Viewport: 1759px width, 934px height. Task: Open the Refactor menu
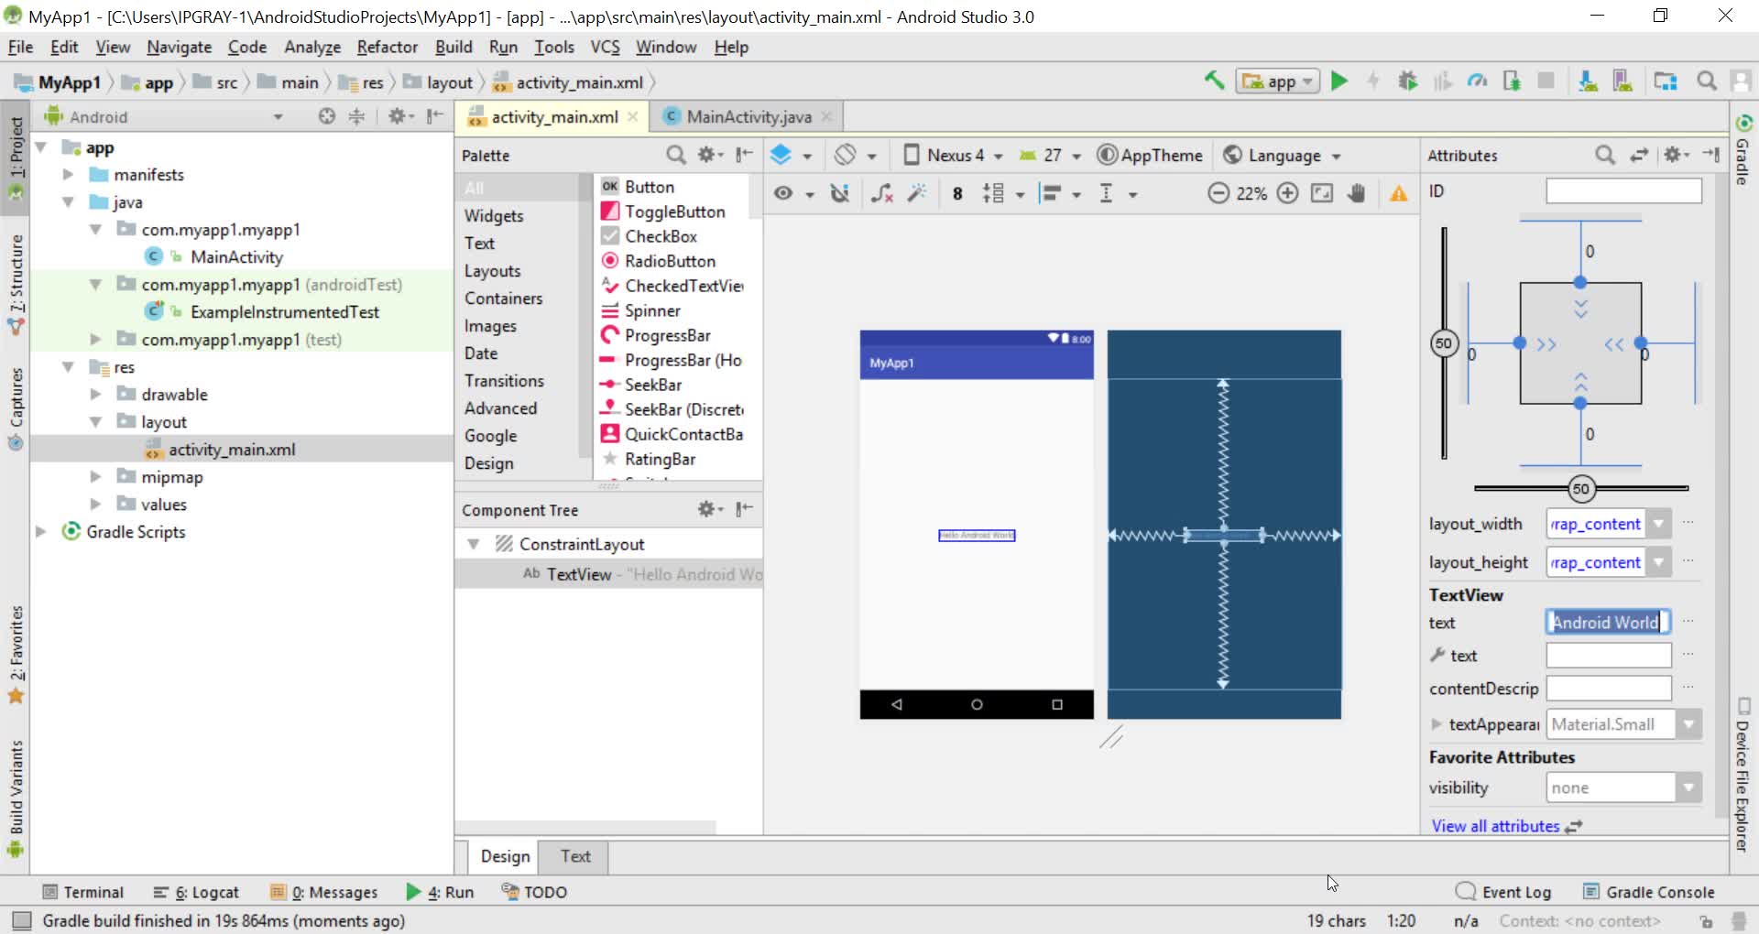tap(387, 47)
